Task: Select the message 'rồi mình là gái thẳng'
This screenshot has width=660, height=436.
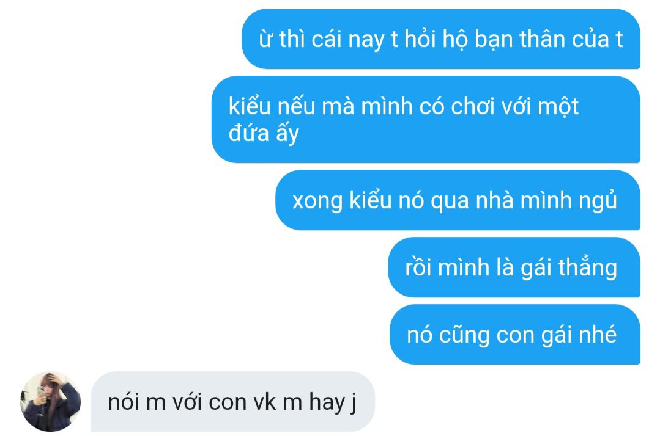Action: 514,267
